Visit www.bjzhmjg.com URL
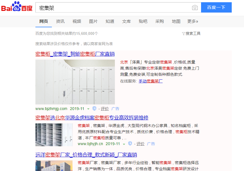This screenshot has width=244, height=171. [x=51, y=109]
